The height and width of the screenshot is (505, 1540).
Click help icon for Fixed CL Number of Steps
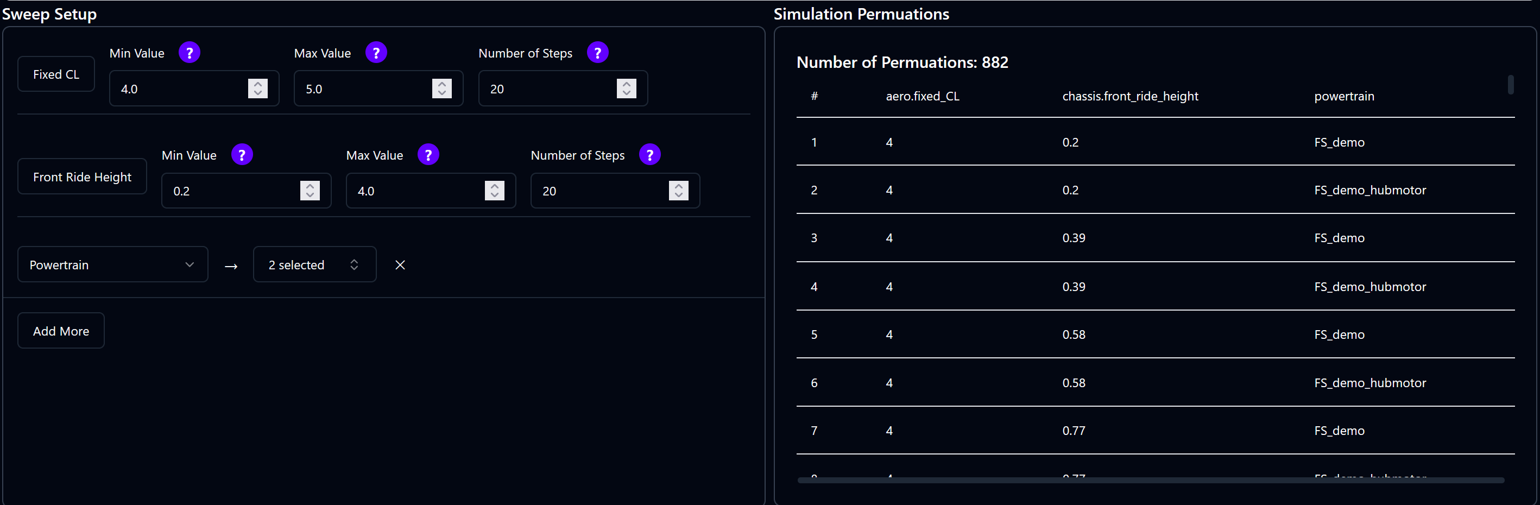point(597,53)
